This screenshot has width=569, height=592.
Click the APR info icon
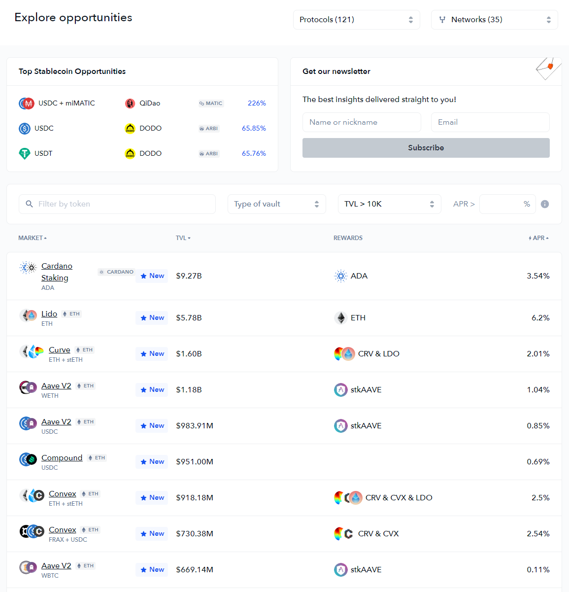pyautogui.click(x=544, y=204)
